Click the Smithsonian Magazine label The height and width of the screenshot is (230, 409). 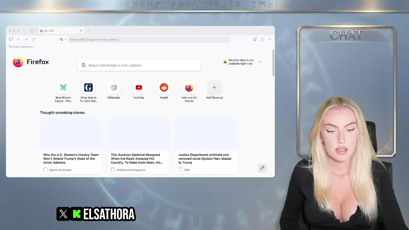(131, 170)
